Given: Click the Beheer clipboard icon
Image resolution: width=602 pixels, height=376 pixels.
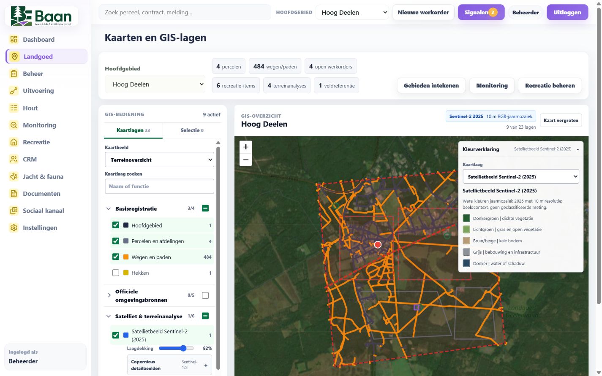Looking at the screenshot, I should (x=14, y=74).
